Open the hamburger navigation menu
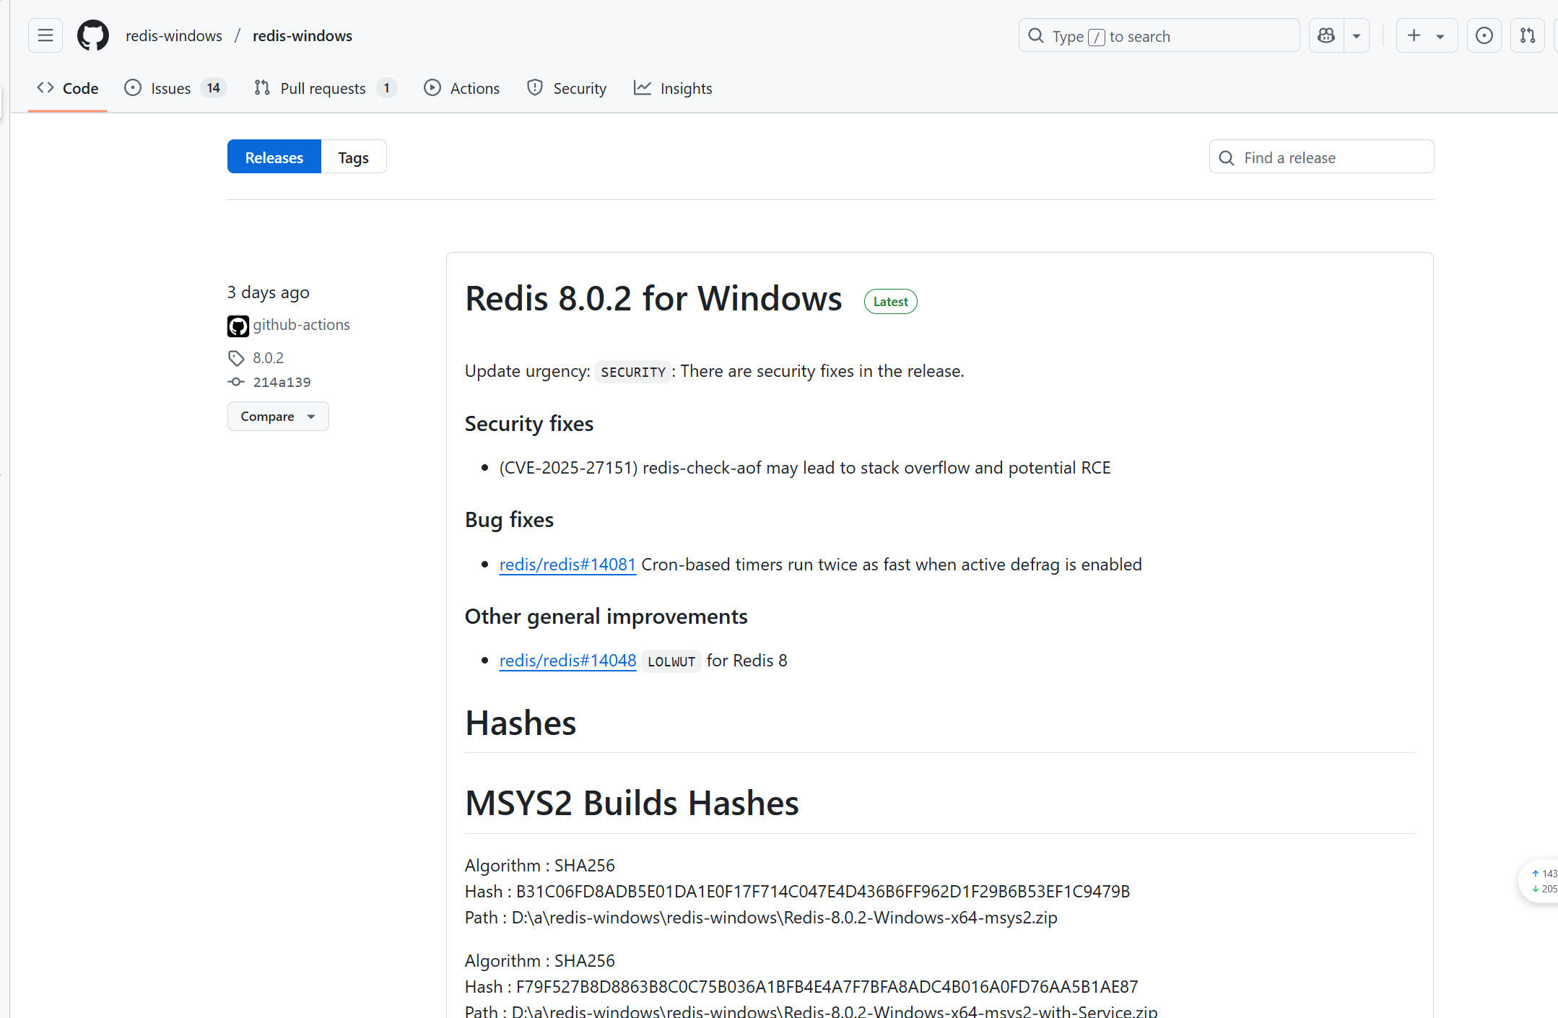Screen dimensions: 1558x1018 [x=45, y=35]
